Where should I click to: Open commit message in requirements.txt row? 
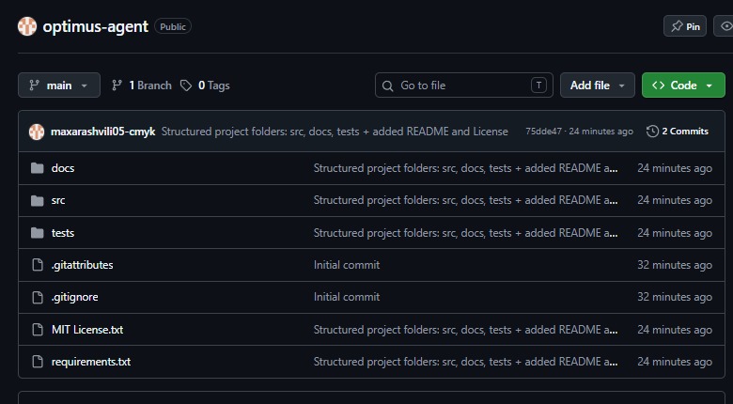pyautogui.click(x=465, y=362)
